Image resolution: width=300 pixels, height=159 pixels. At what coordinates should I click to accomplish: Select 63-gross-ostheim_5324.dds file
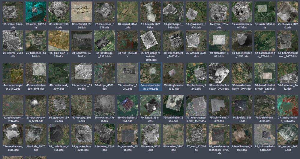pyautogui.click(x=36, y=106)
